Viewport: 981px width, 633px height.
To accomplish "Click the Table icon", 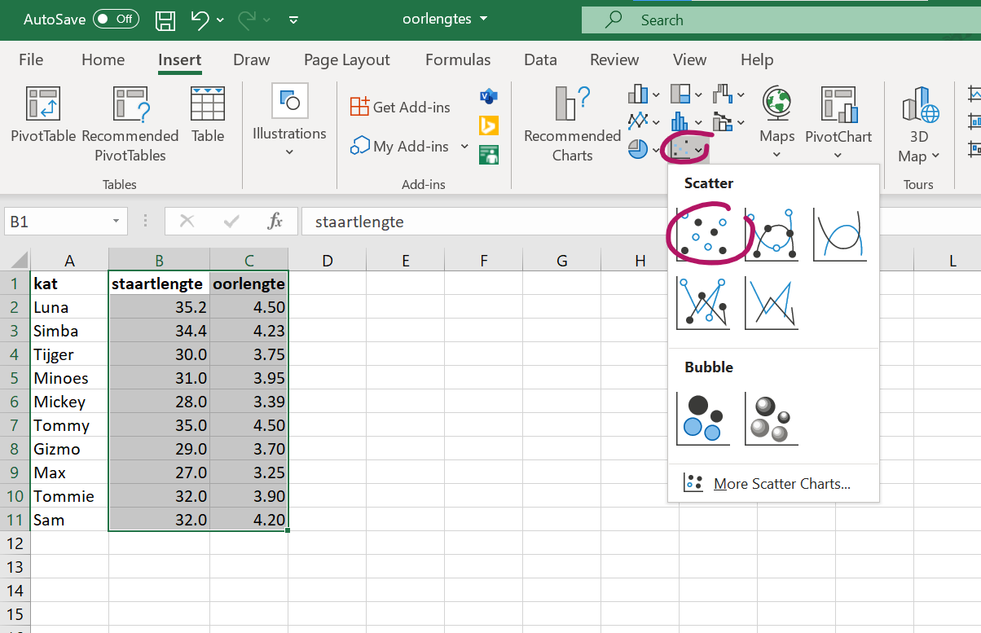I will click(208, 114).
